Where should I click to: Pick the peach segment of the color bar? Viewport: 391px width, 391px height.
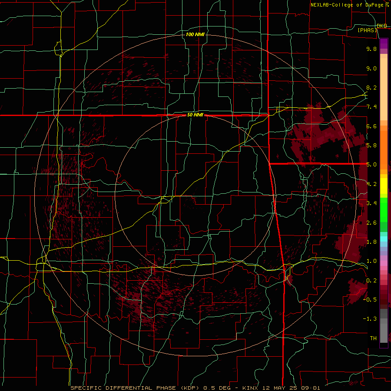384,89
